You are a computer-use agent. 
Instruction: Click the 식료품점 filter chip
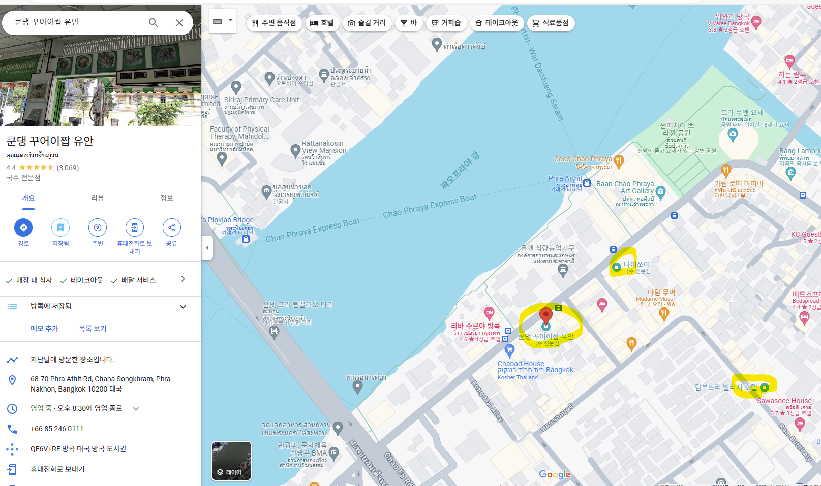(x=551, y=23)
